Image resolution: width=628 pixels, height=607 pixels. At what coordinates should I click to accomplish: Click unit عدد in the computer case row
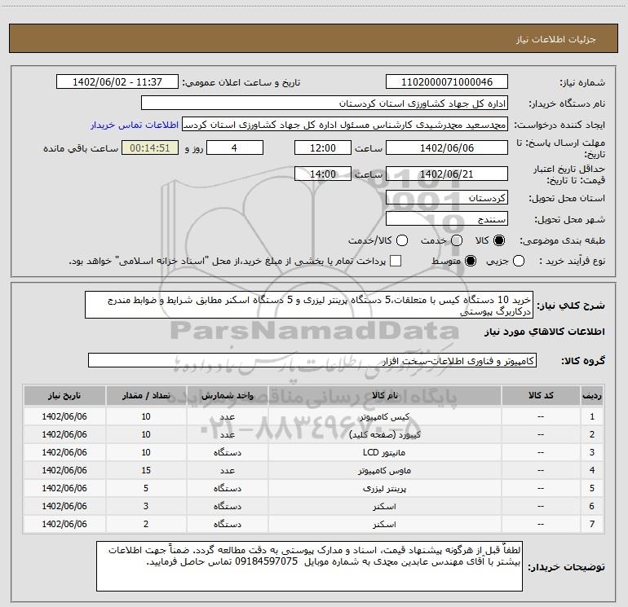[x=227, y=416]
